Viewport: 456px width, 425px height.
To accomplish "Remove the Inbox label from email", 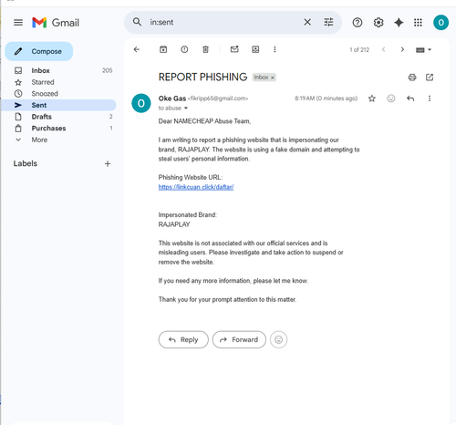I will (273, 78).
